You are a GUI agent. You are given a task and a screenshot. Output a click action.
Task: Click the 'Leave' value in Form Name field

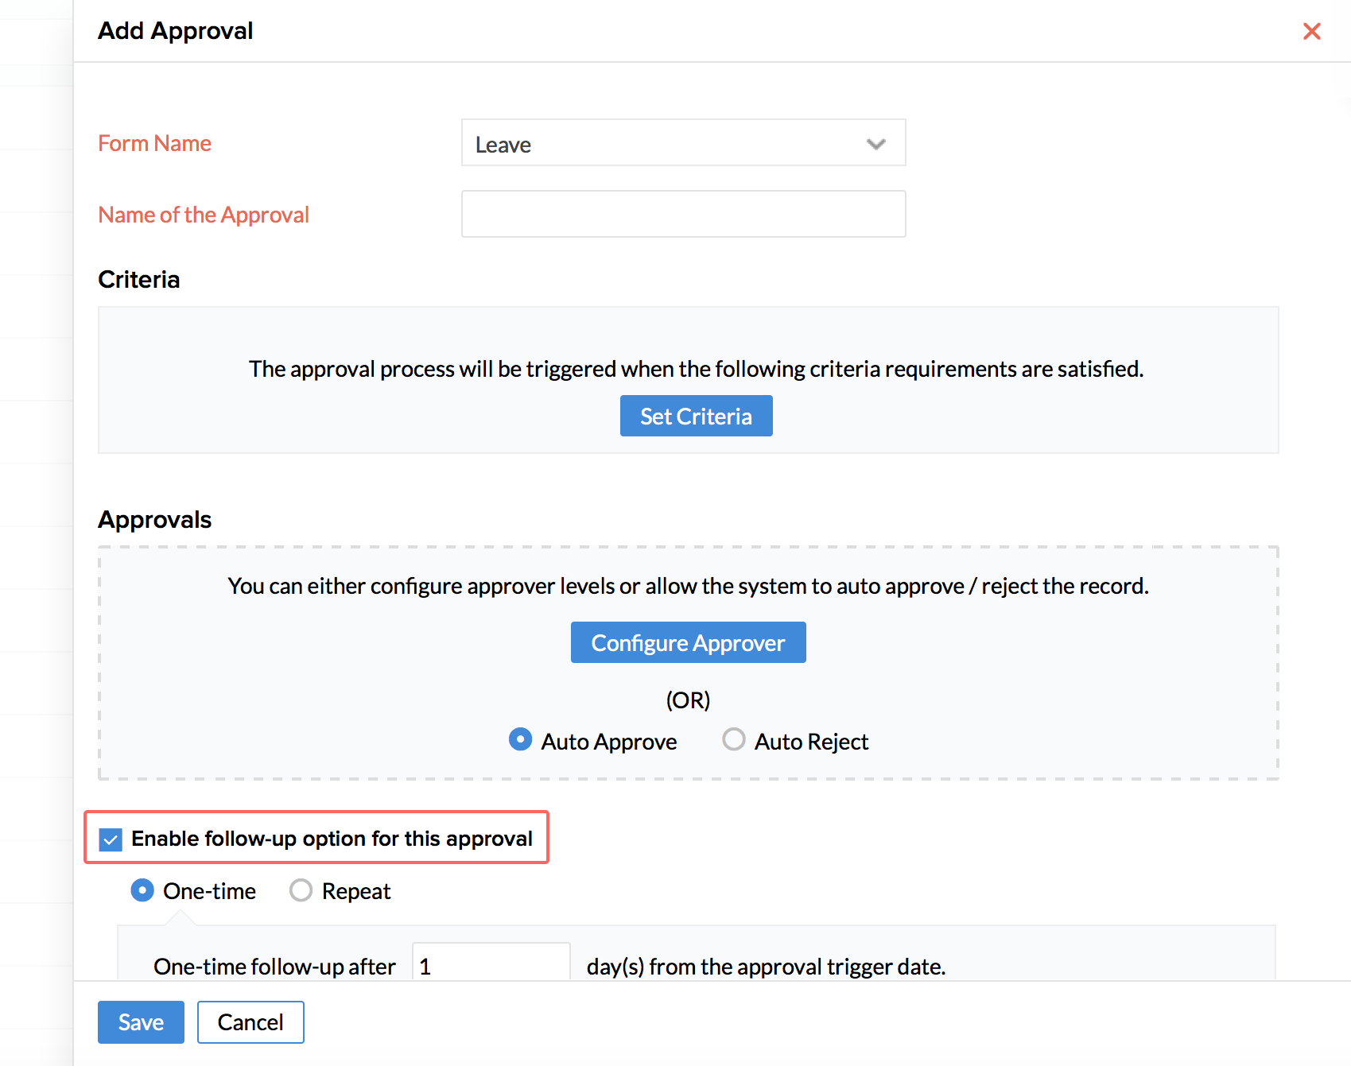click(x=503, y=145)
